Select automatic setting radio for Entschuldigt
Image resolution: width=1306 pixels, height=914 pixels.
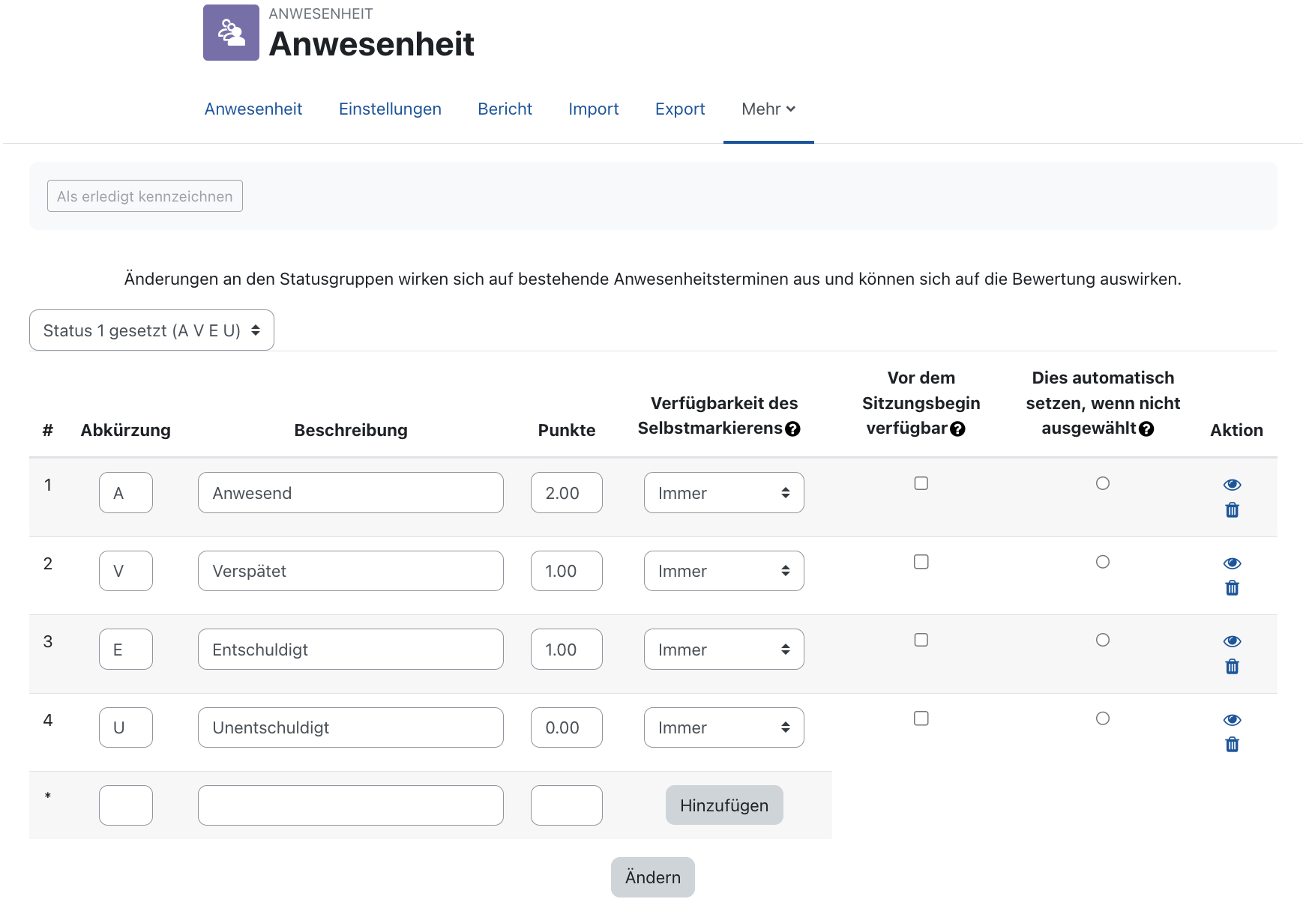tap(1103, 640)
